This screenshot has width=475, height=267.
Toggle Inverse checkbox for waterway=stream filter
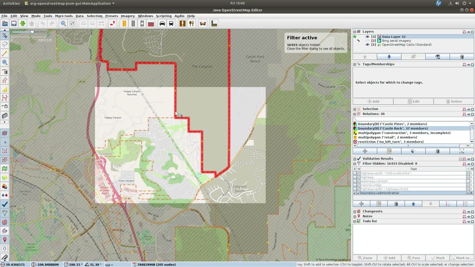tap(468, 181)
